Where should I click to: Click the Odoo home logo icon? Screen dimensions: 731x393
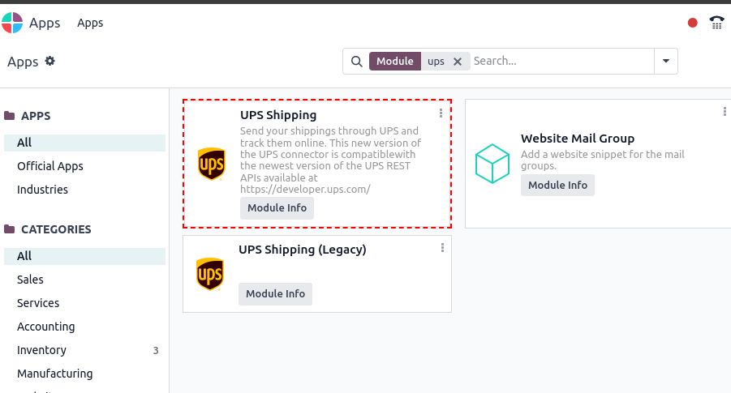click(11, 23)
